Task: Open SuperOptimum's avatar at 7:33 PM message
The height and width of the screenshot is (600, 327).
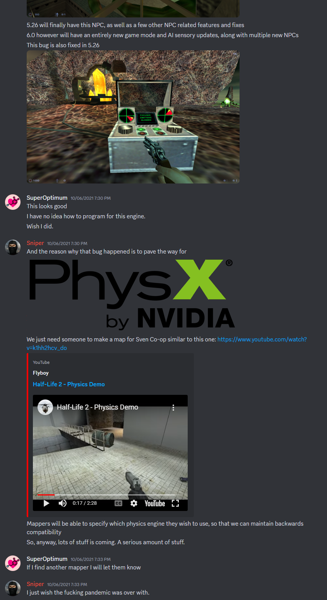Action: [13, 563]
